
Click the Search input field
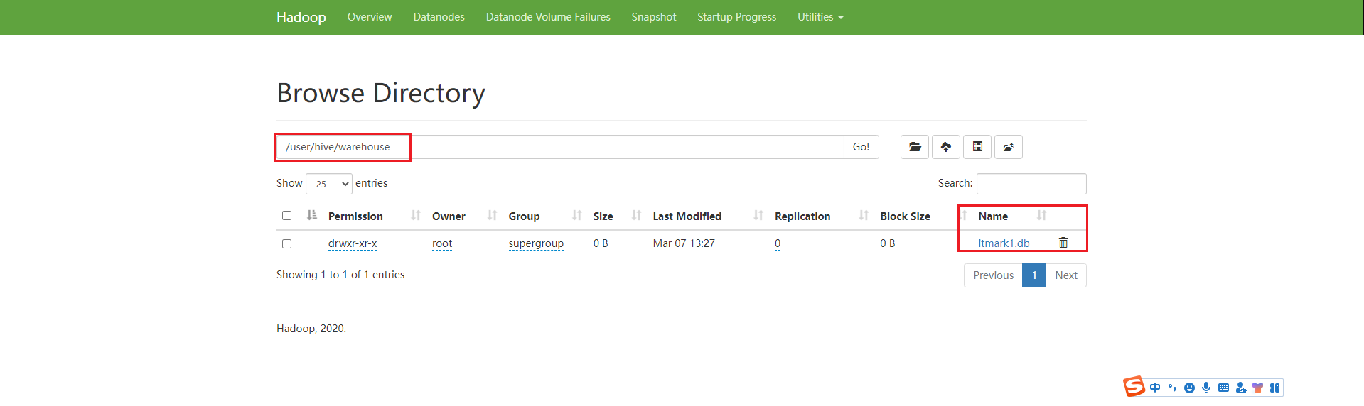[1031, 184]
